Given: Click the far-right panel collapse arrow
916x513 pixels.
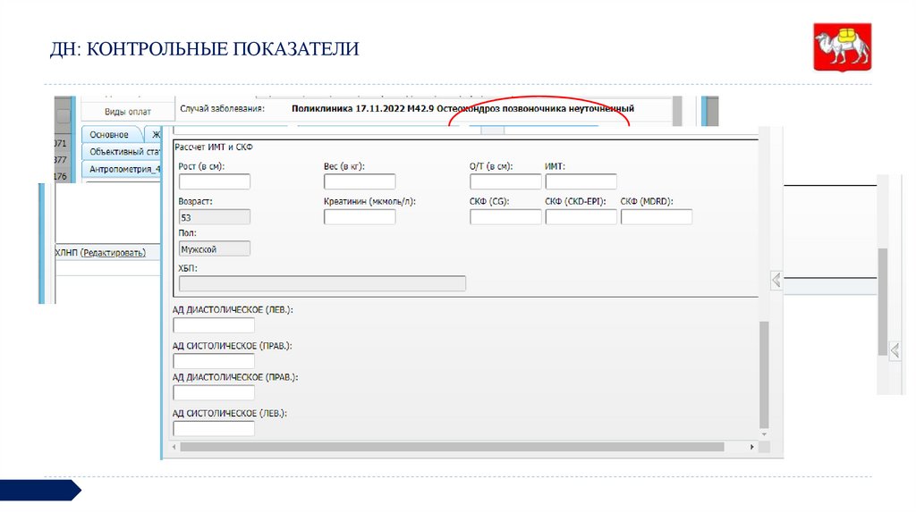Looking at the screenshot, I should pyautogui.click(x=895, y=349).
